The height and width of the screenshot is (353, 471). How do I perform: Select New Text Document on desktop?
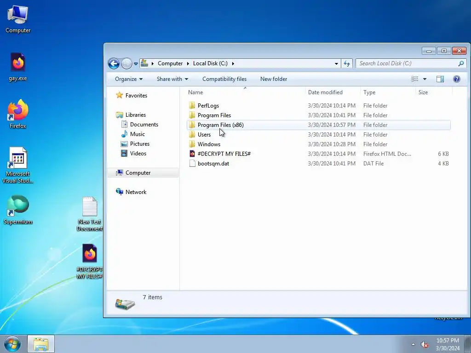tap(90, 214)
